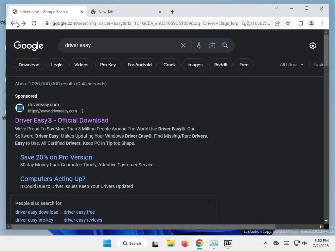The height and width of the screenshot is (251, 335).
Task: Select the Pro Key chip
Action: pyautogui.click(x=108, y=65)
